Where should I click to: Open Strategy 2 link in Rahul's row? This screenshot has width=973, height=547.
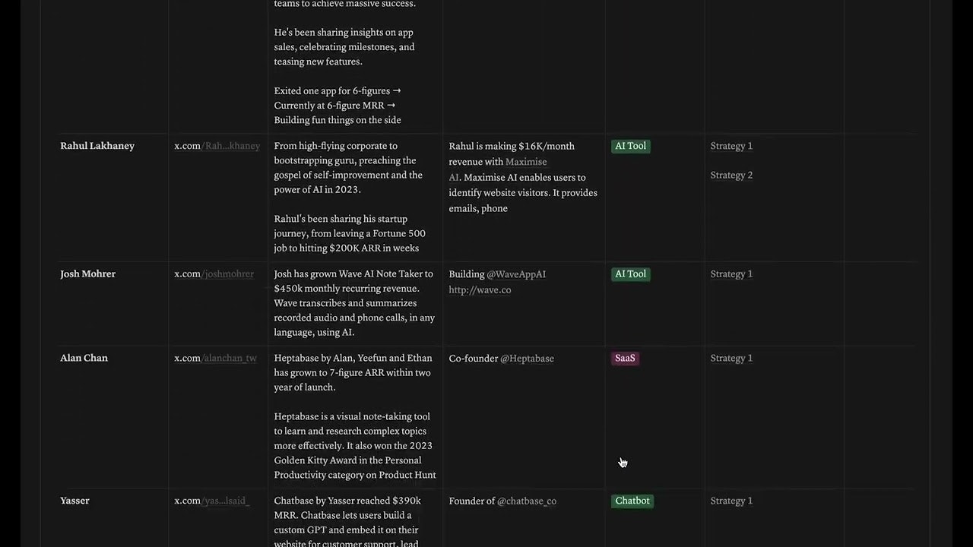pyautogui.click(x=731, y=175)
